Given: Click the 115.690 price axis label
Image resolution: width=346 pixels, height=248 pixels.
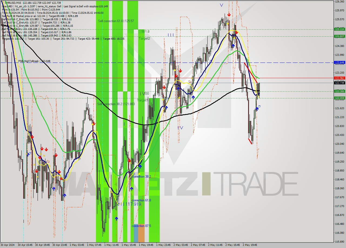Looking at the screenshot, I should tap(340, 242).
